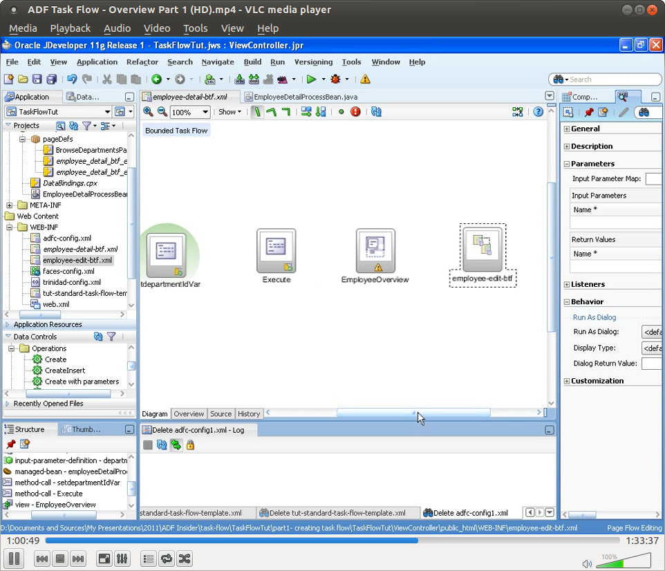Viewport: 665px width, 571px height.
Task: Select Create with parameters under Operations
Action: point(82,382)
